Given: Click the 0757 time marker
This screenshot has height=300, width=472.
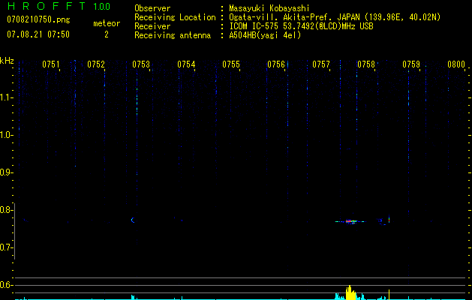Looking at the screenshot, I should (321, 64).
